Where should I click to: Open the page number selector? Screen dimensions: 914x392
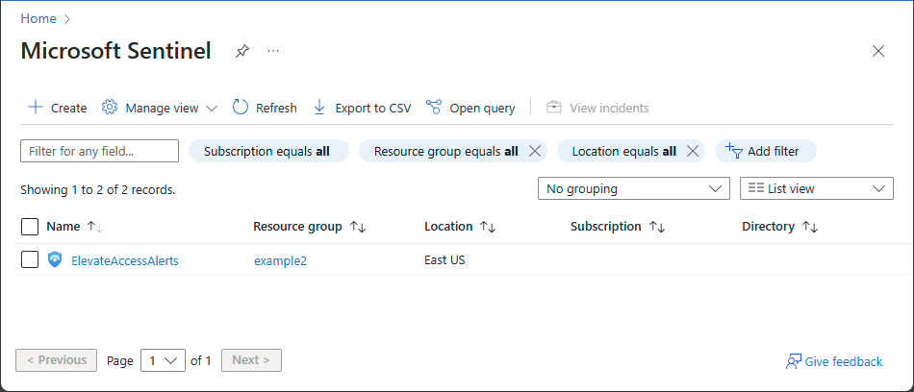coord(163,360)
